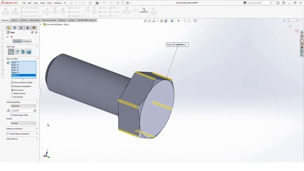
Task: Open the DisplayManager tab
Action: [x=34, y=28]
